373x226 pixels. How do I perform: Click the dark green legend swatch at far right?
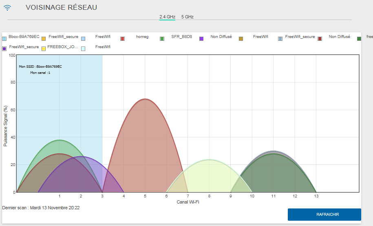pyautogui.click(x=359, y=38)
